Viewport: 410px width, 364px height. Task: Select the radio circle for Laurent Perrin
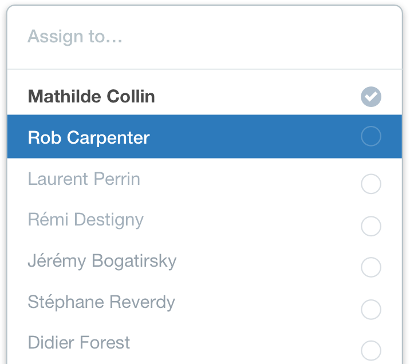click(x=371, y=184)
